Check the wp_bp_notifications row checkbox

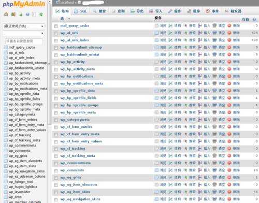pyautogui.click(x=56, y=77)
